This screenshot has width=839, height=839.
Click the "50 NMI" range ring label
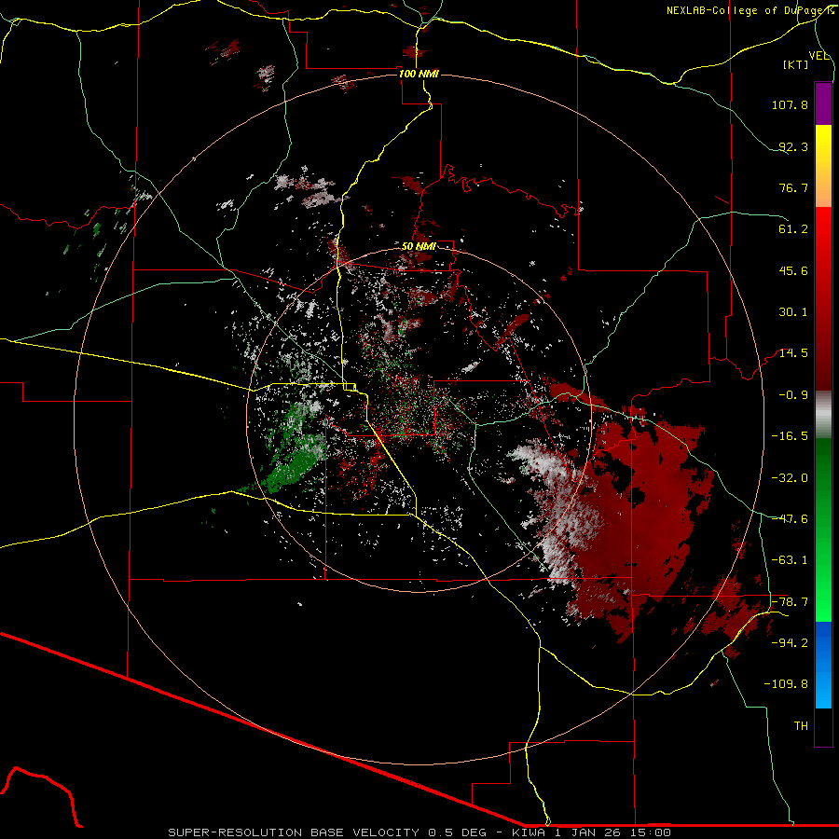[x=419, y=247]
